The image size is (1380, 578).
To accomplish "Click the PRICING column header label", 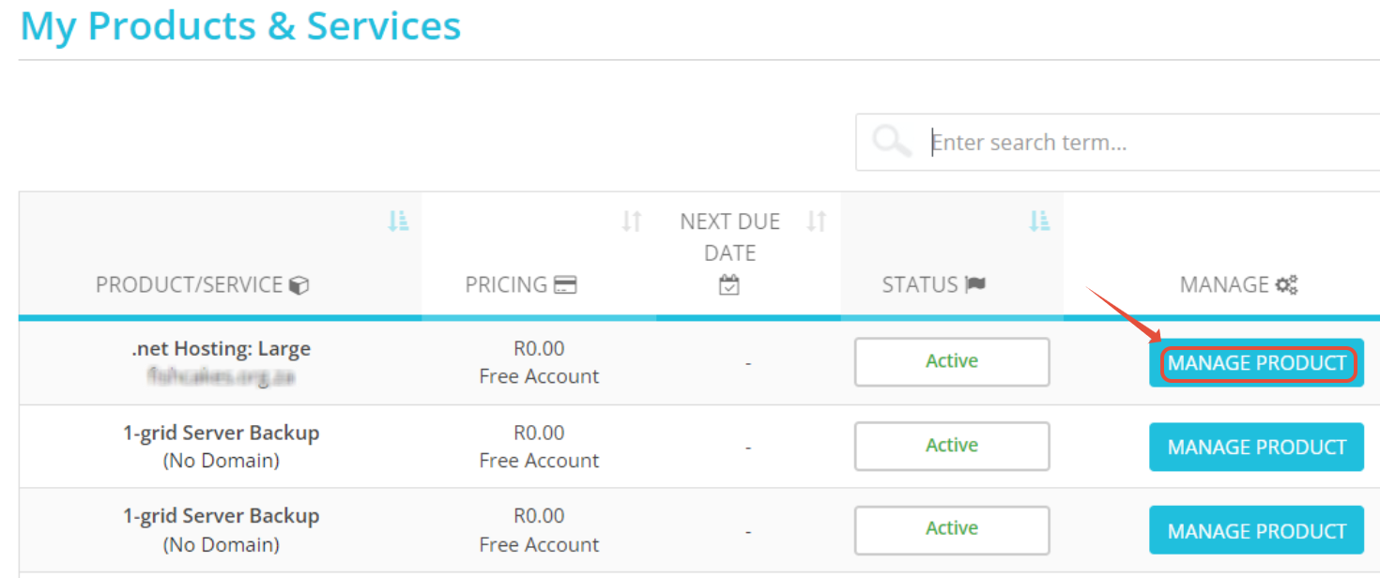I will tap(506, 284).
